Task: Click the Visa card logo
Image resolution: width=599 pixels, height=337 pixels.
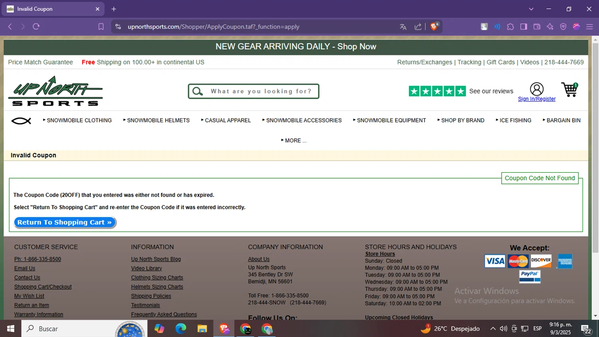Action: (x=495, y=261)
